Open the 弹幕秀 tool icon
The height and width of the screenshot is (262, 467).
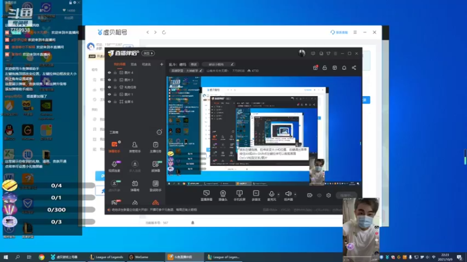pos(135,186)
